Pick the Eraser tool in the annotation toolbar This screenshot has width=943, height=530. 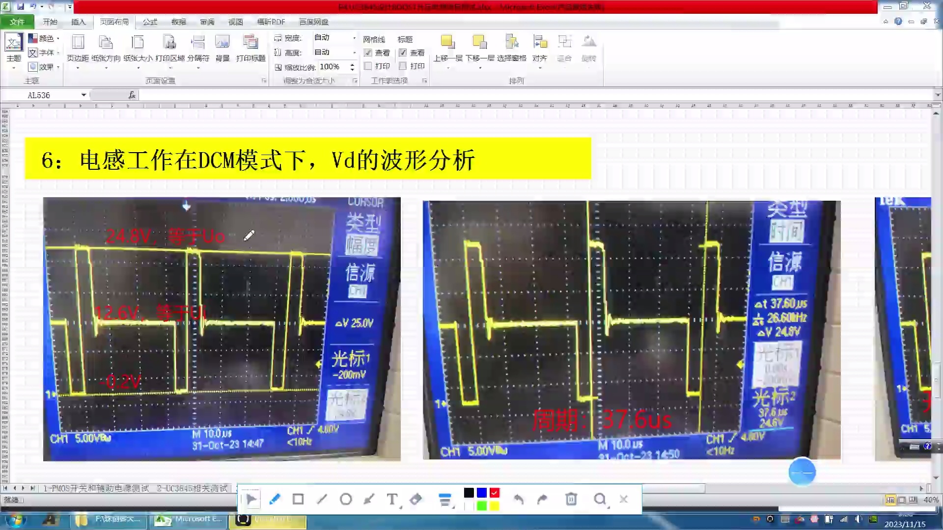(415, 499)
